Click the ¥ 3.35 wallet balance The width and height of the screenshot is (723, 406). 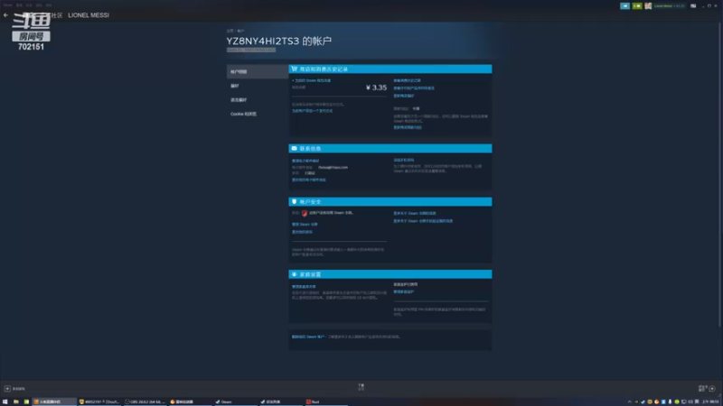[x=376, y=88]
